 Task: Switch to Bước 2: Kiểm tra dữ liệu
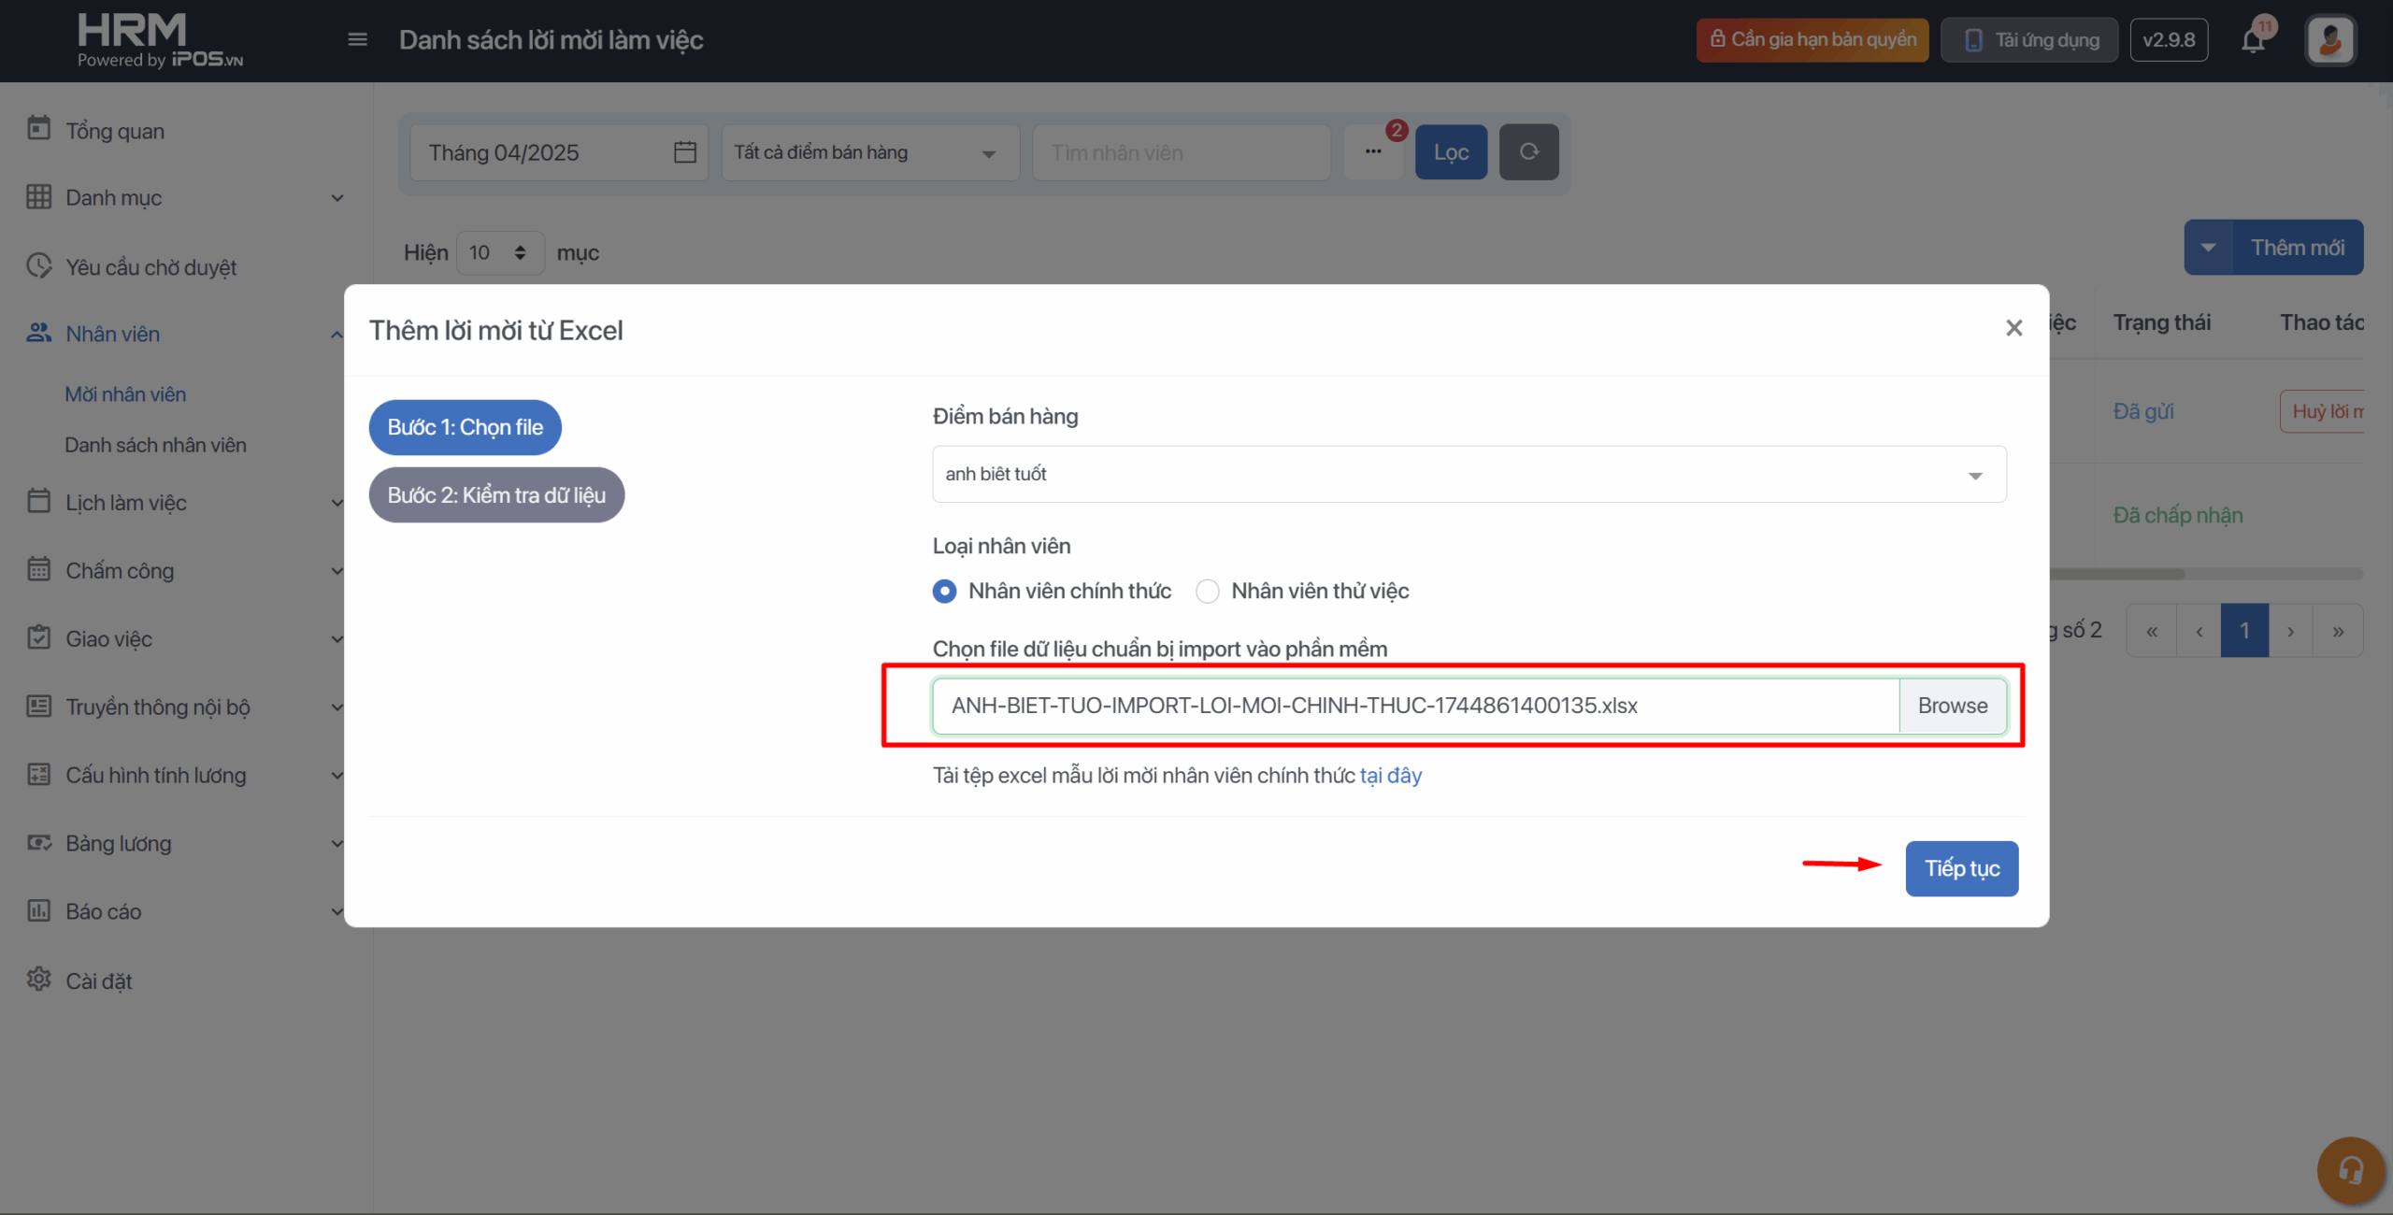click(x=496, y=495)
